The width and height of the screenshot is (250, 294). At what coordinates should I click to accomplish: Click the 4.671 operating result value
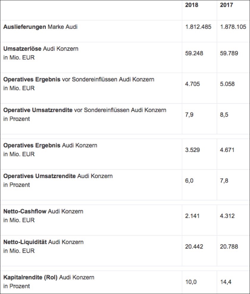pos(227,150)
